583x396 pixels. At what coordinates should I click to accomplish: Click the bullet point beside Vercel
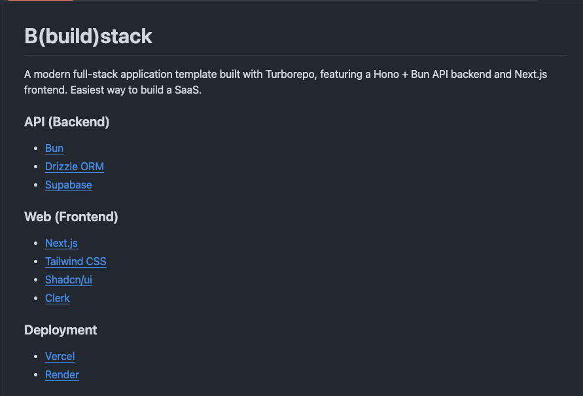[36, 356]
